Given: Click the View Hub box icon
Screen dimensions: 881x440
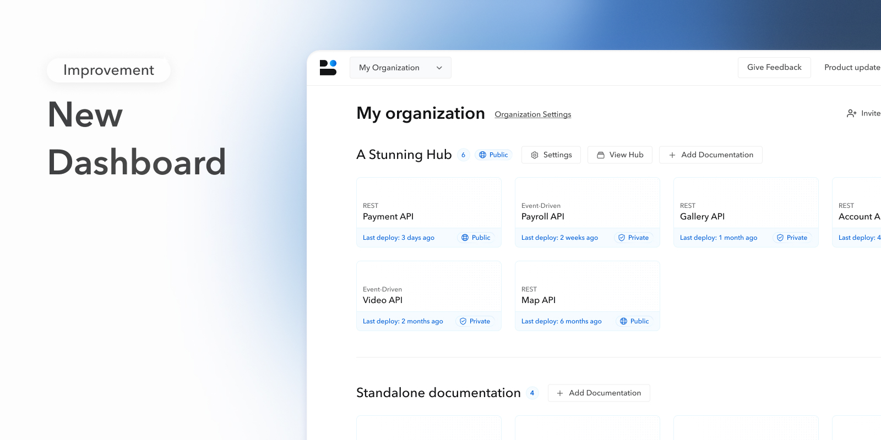Looking at the screenshot, I should (x=601, y=155).
